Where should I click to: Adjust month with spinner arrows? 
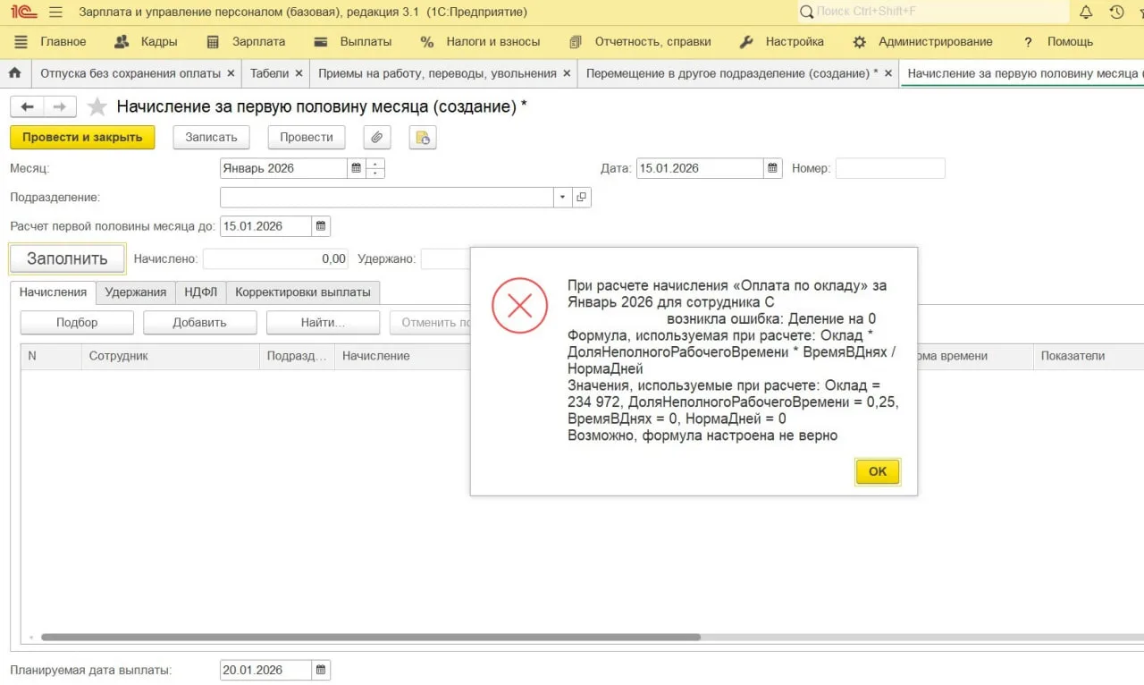(375, 168)
